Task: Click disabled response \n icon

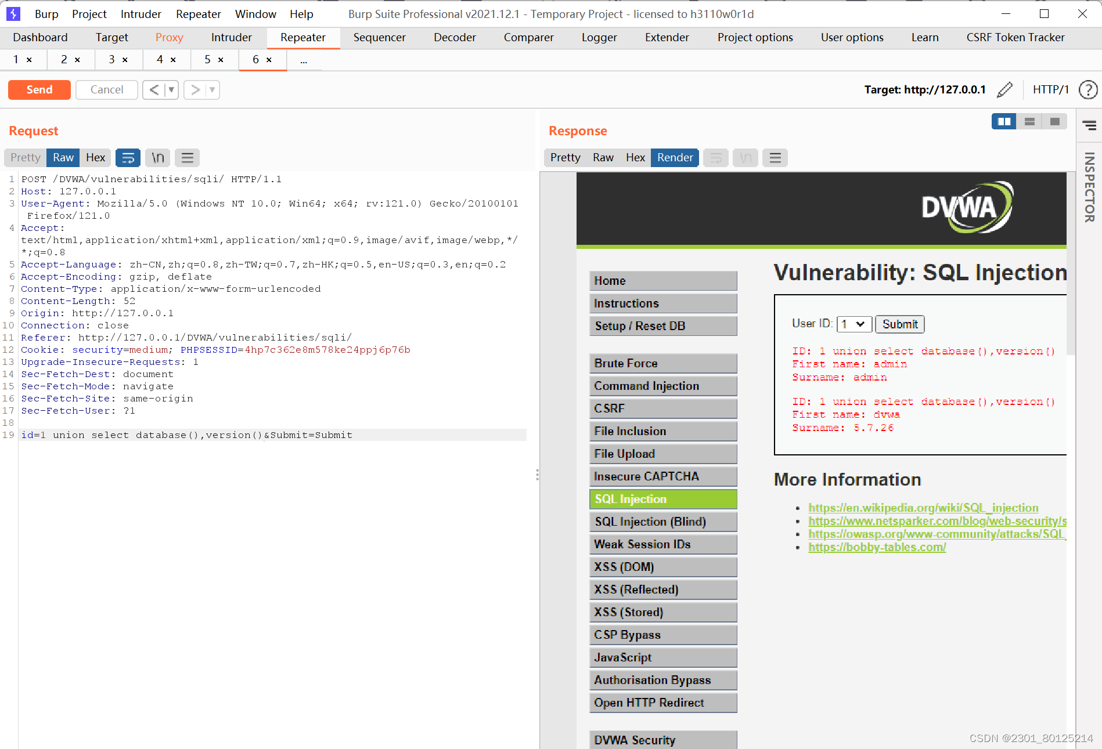Action: click(746, 158)
